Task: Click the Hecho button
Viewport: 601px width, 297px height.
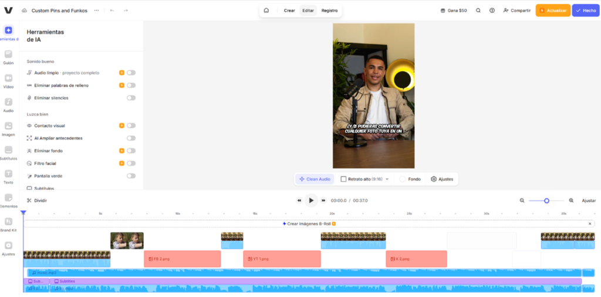Action: 586,11
